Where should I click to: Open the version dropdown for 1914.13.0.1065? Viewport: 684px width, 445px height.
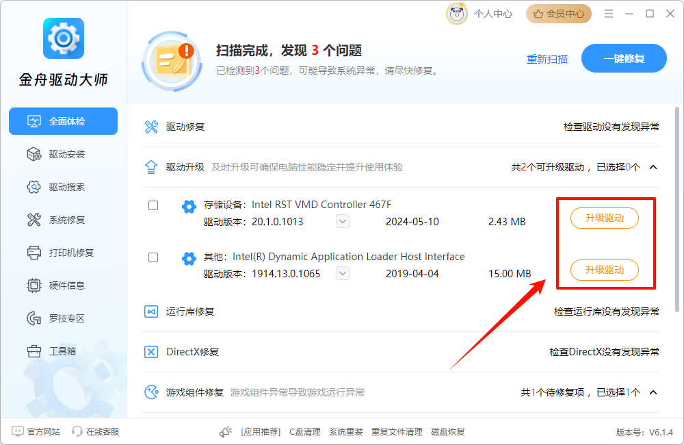[x=342, y=273]
